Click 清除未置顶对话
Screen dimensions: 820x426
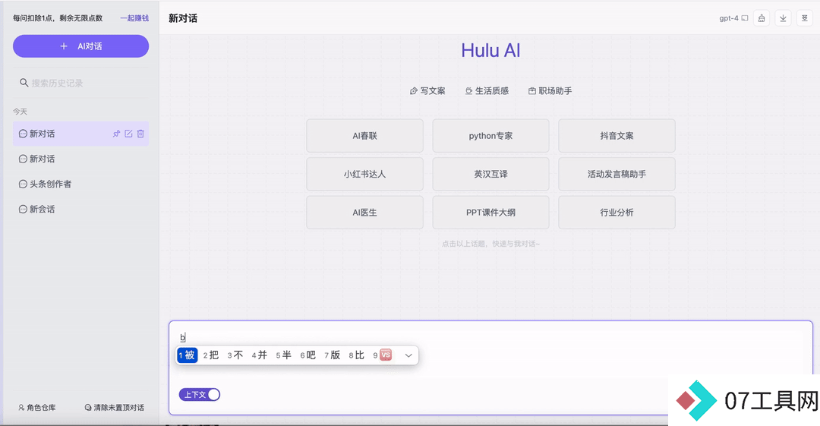click(115, 407)
